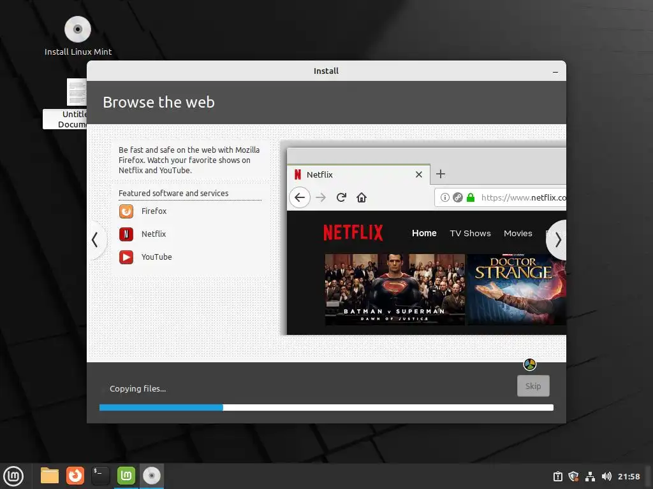Viewport: 653px width, 489px height.
Task: Select the installer disc taskbar item
Action: coord(152,476)
